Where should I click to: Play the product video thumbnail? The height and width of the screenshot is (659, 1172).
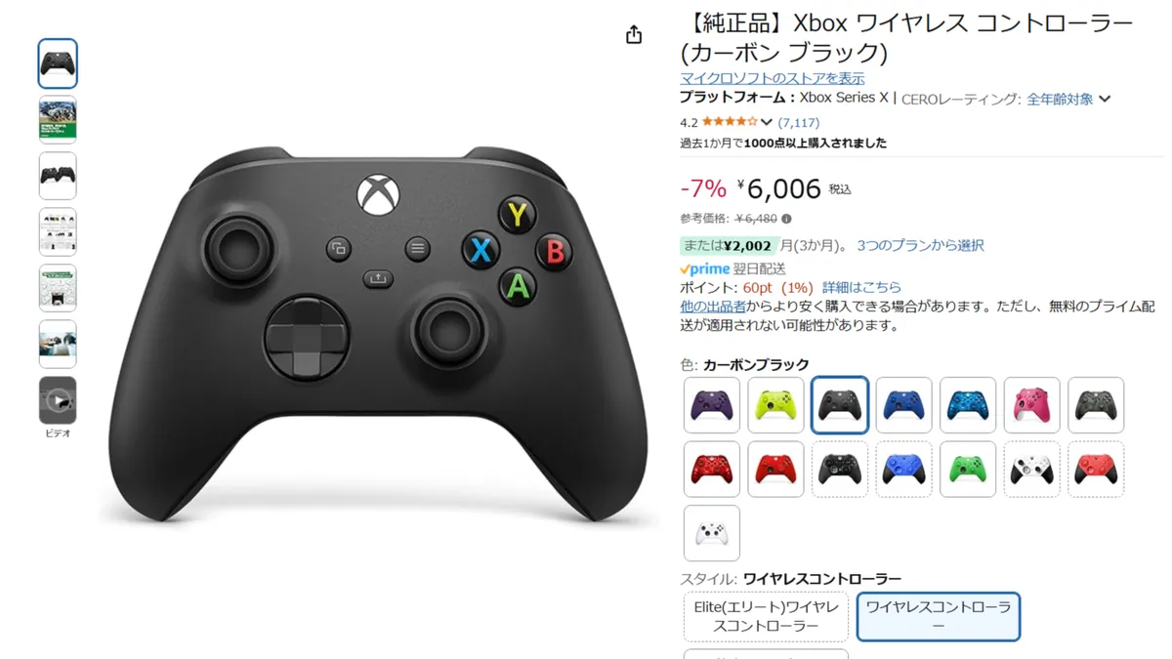(58, 400)
